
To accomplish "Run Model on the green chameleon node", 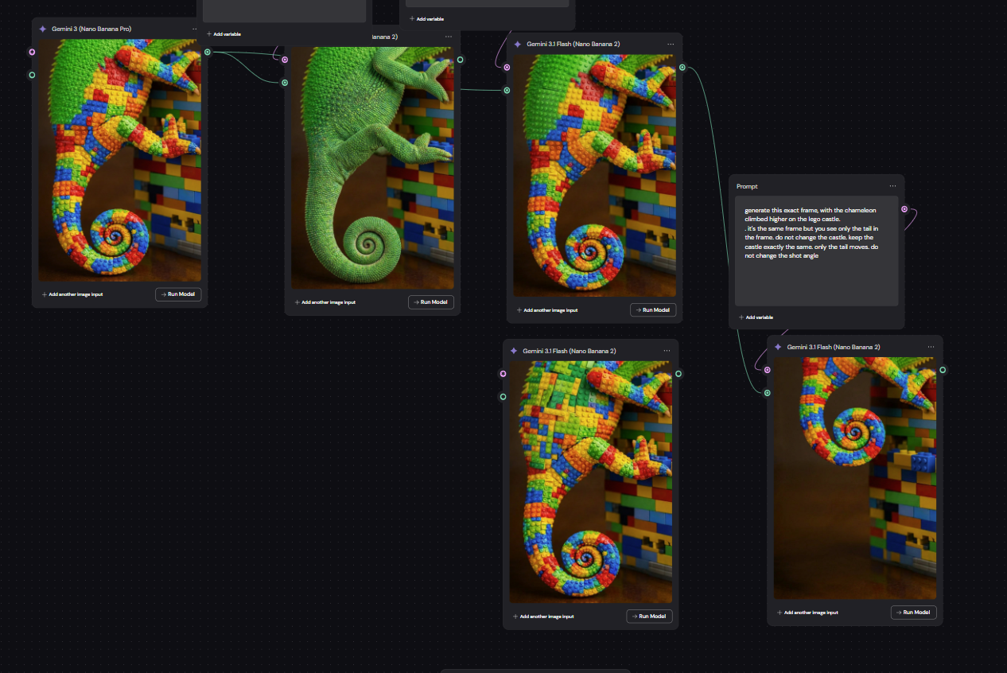I will (431, 302).
